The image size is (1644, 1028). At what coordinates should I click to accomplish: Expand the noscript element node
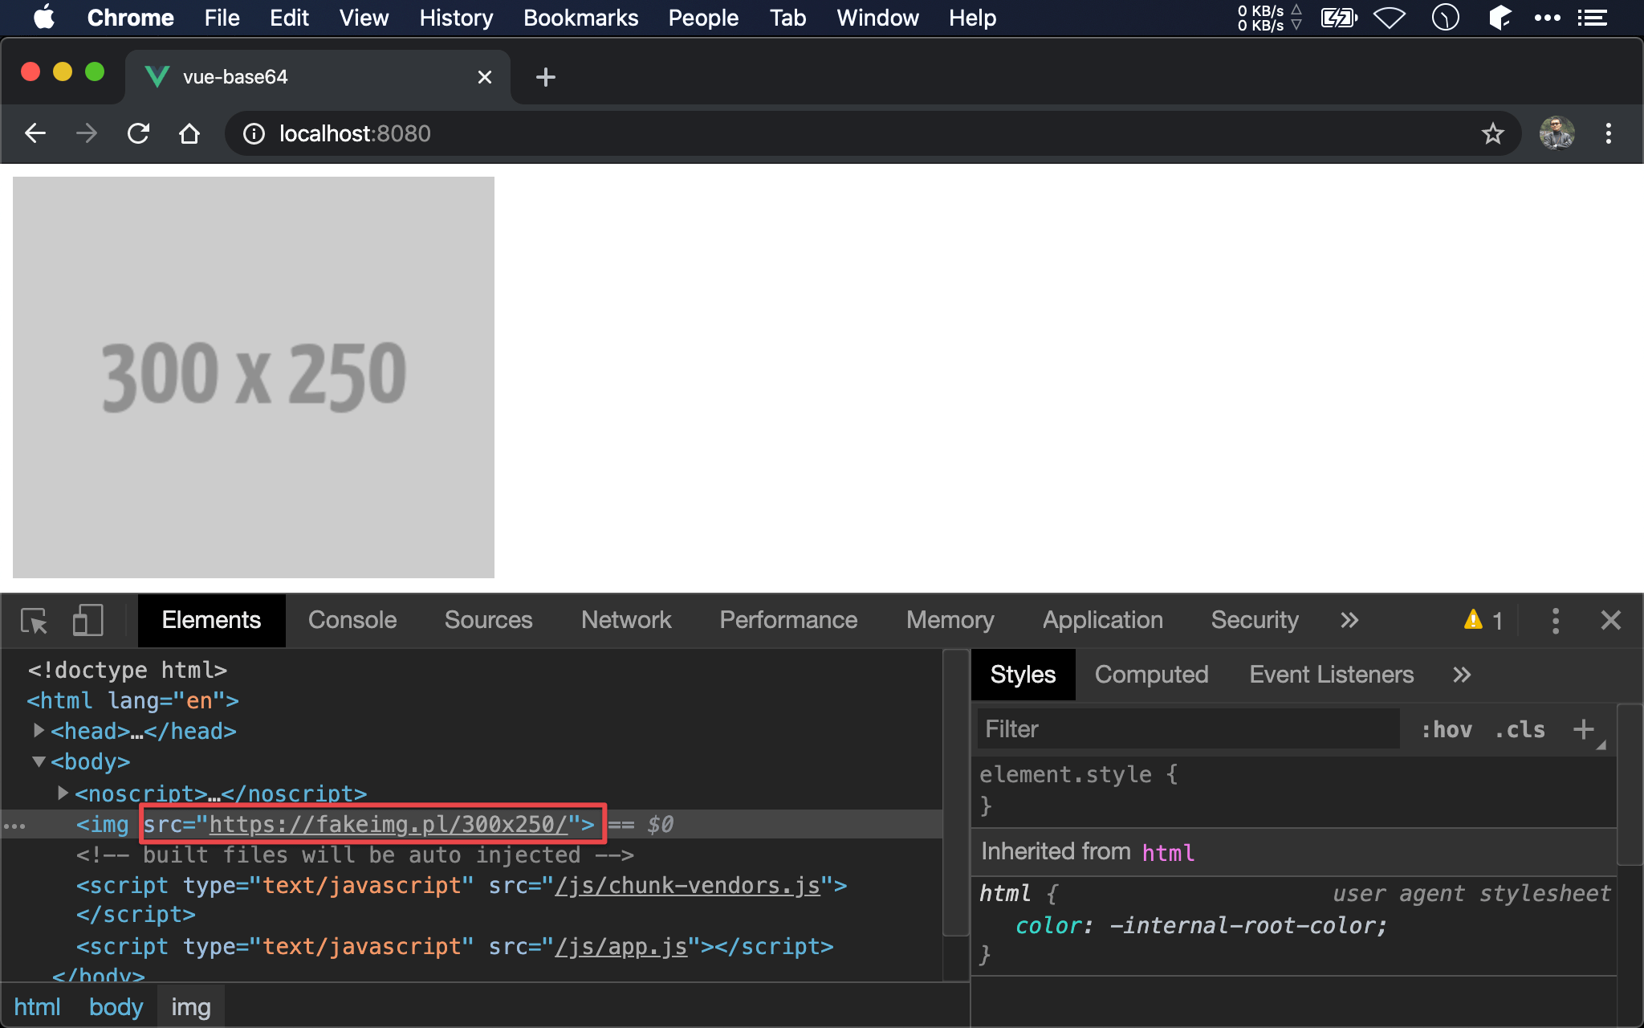63,793
